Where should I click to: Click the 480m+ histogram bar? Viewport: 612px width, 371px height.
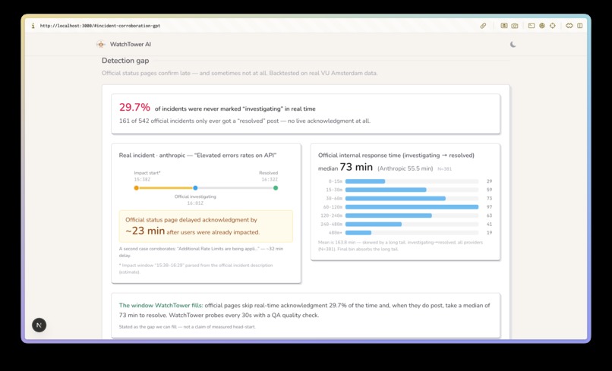358,233
